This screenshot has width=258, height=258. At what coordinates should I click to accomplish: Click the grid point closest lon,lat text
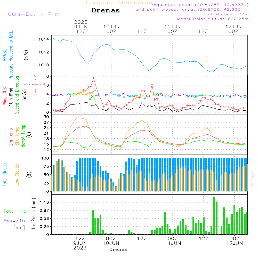pos(192,10)
